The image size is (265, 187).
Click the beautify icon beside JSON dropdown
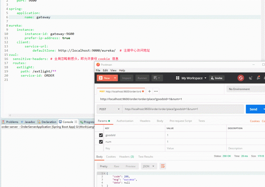pyautogui.click(x=162, y=166)
